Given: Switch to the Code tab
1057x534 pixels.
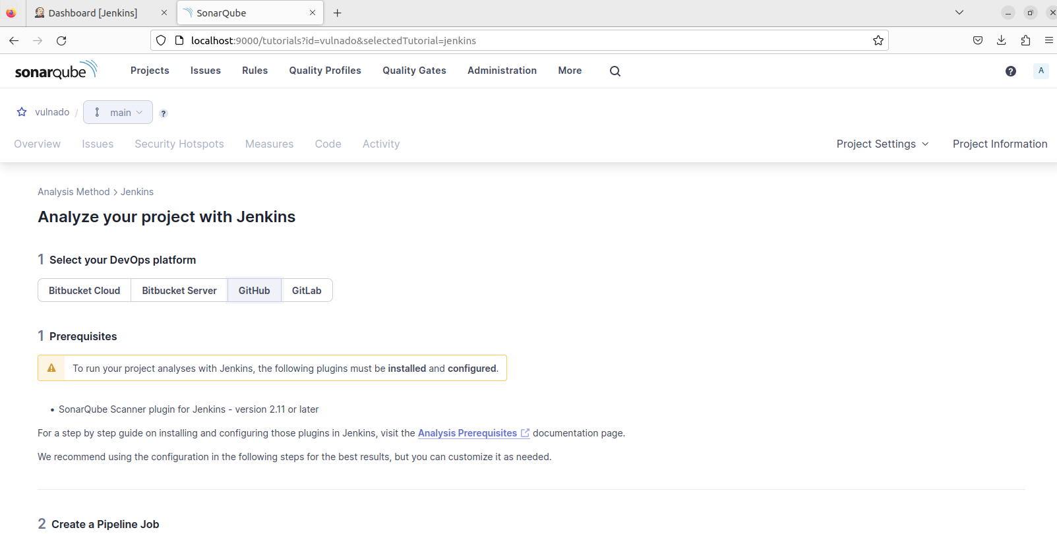Looking at the screenshot, I should [328, 144].
